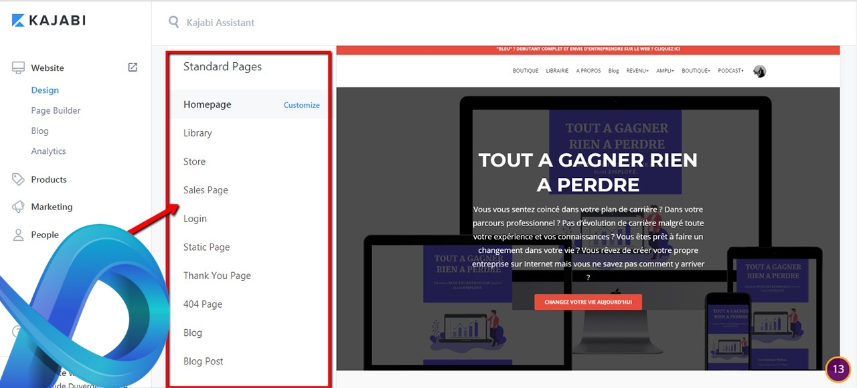Click the red announcement bar in preview
The image size is (857, 388).
pyautogui.click(x=588, y=50)
